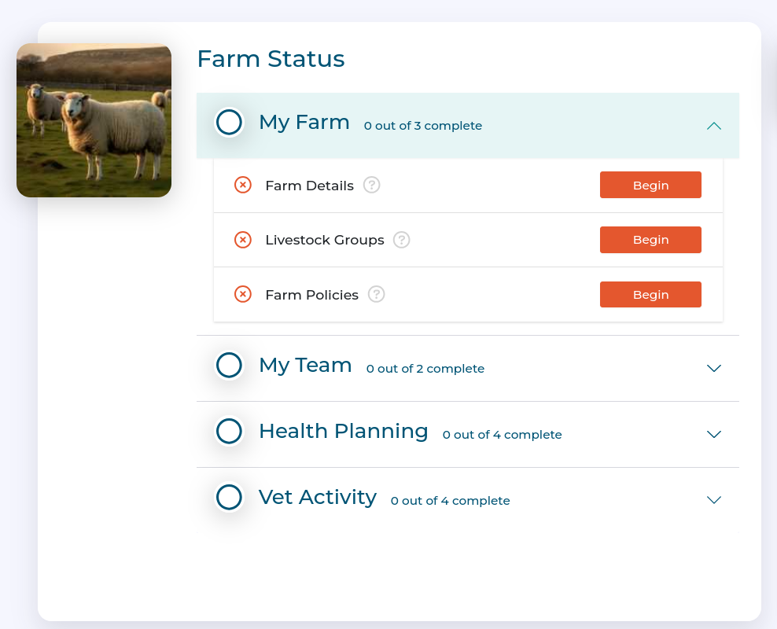Click Begin for Livestock Groups
This screenshot has height=629, width=777.
click(650, 240)
